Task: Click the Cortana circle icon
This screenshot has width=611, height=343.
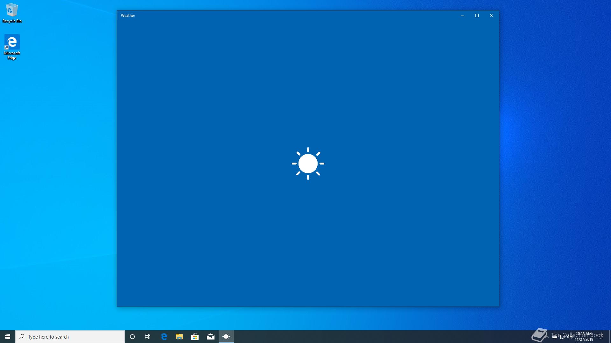Action: click(132, 337)
